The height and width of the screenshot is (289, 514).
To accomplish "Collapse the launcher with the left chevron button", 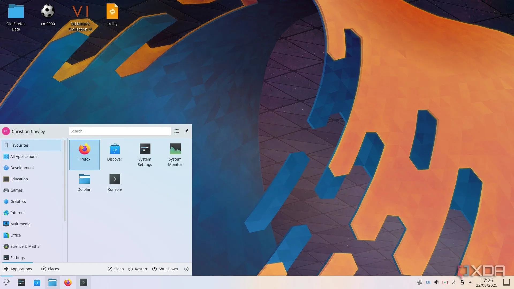I will click(186, 269).
